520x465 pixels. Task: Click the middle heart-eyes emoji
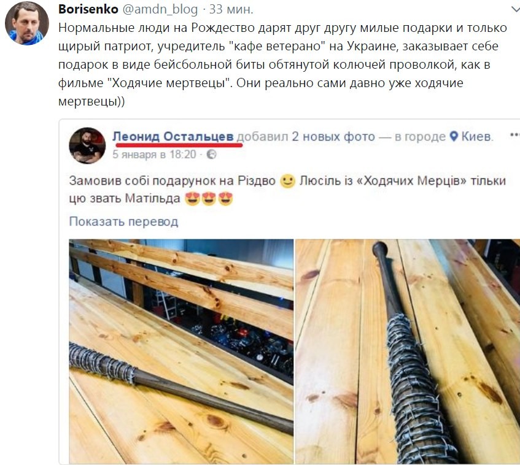pos(209,199)
